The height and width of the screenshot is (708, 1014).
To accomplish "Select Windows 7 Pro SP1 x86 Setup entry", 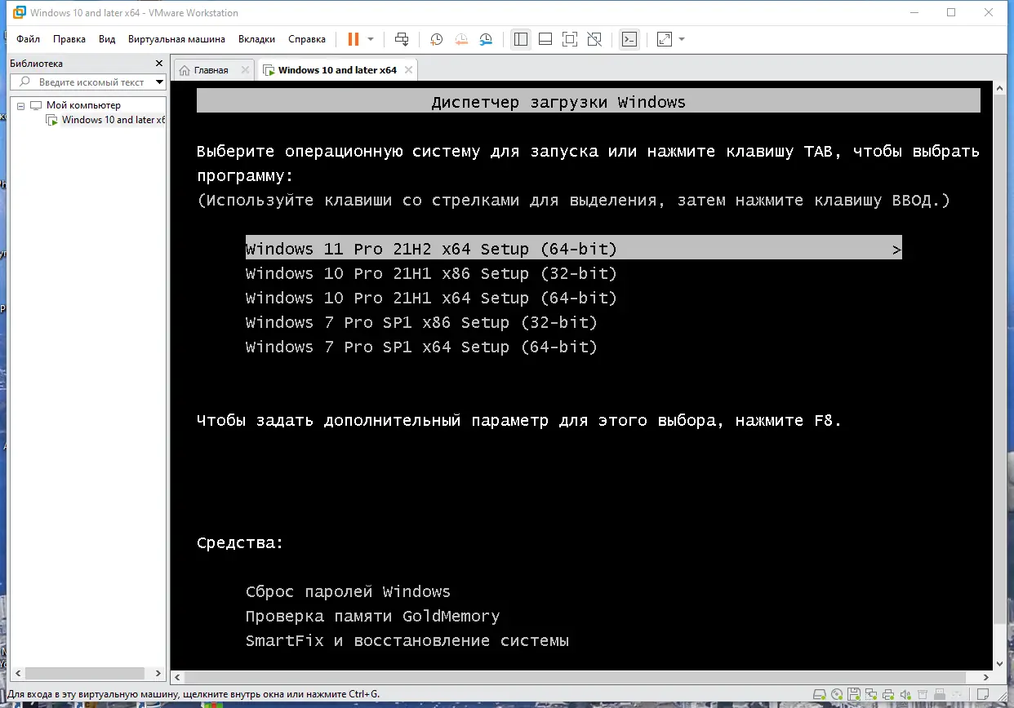I will coord(421,322).
